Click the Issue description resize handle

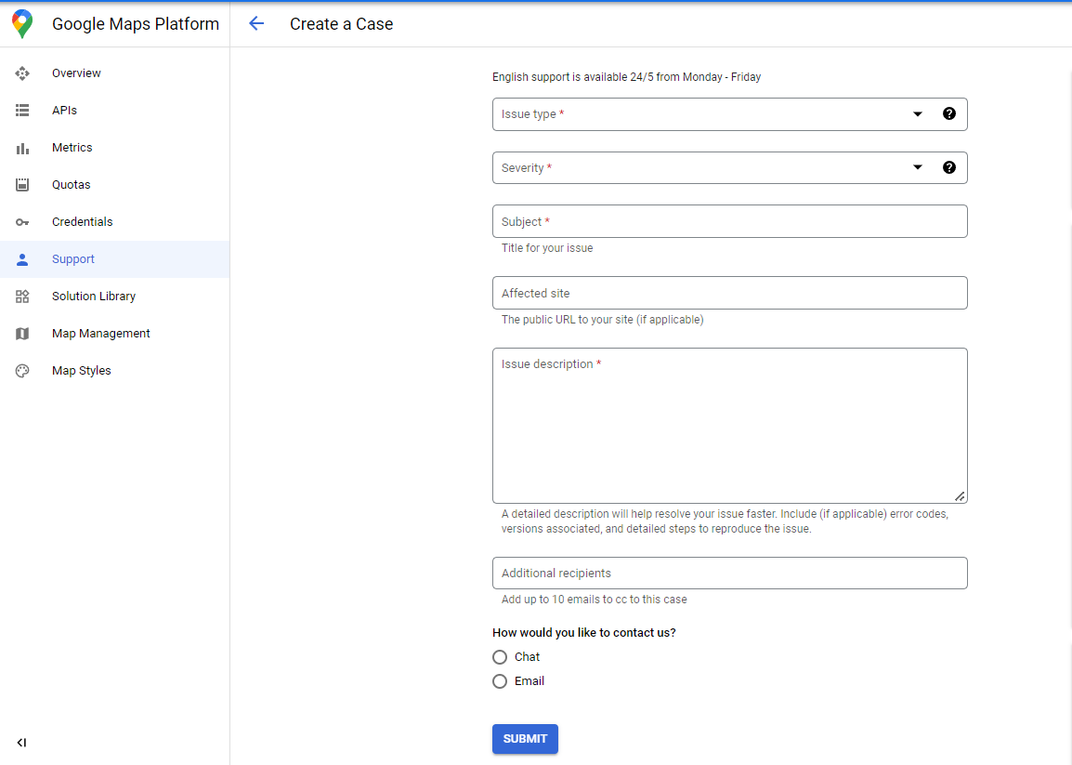(960, 496)
